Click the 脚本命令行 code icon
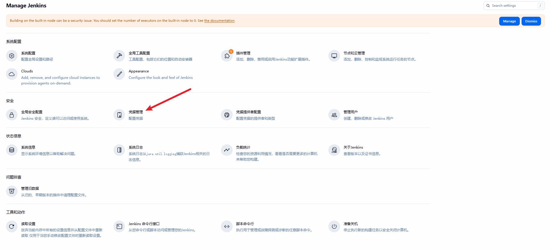Screen dimensions: 551x251 (x=227, y=227)
